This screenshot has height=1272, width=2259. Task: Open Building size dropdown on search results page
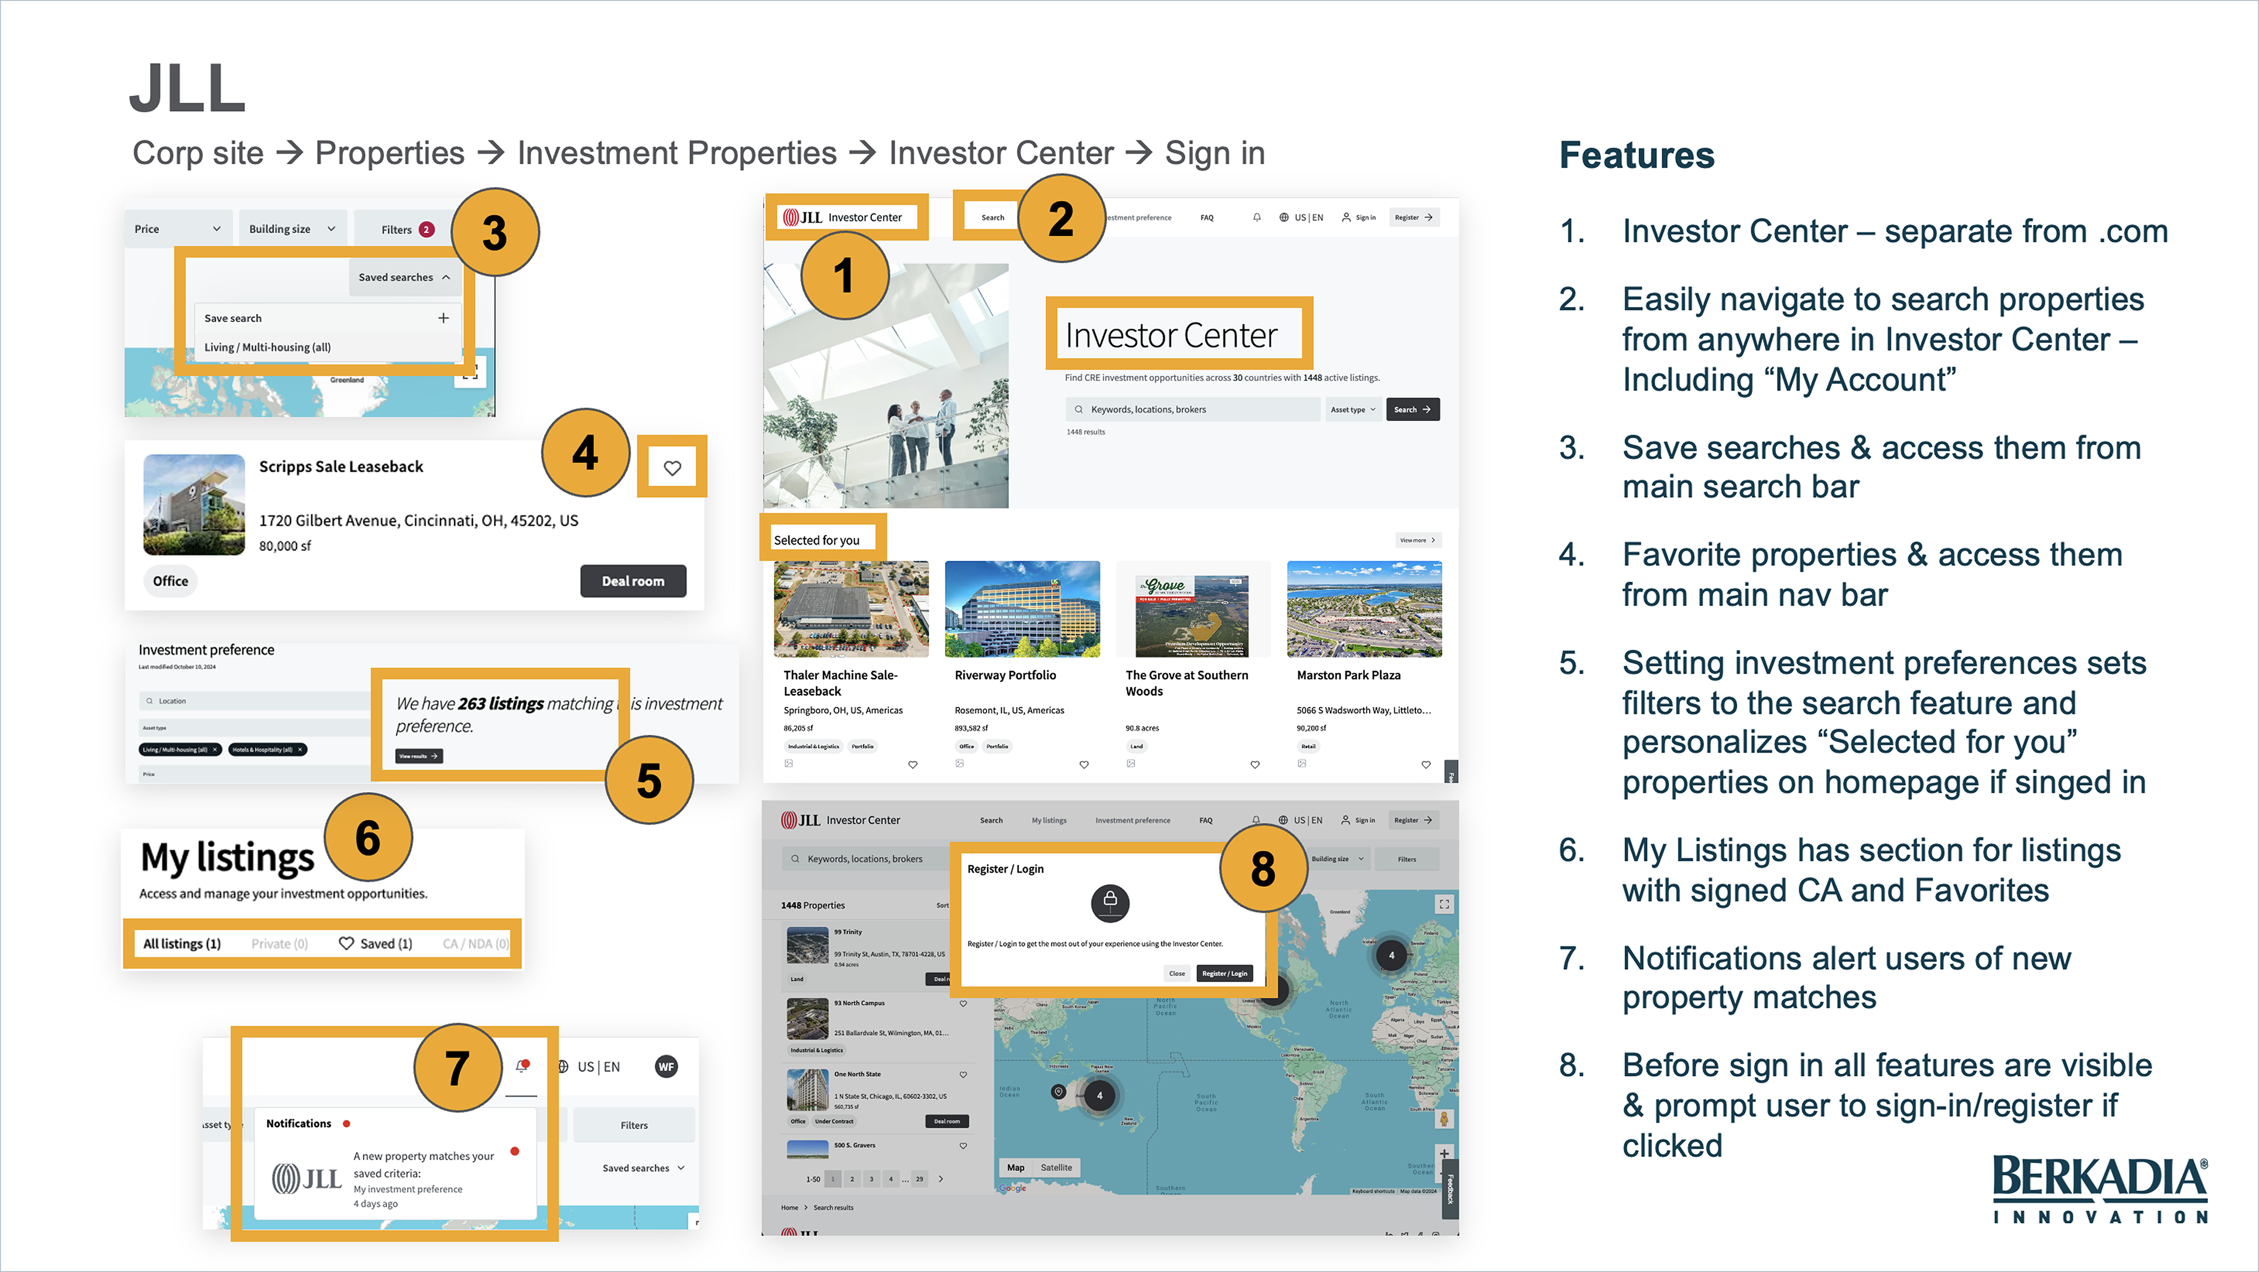pos(1338,859)
